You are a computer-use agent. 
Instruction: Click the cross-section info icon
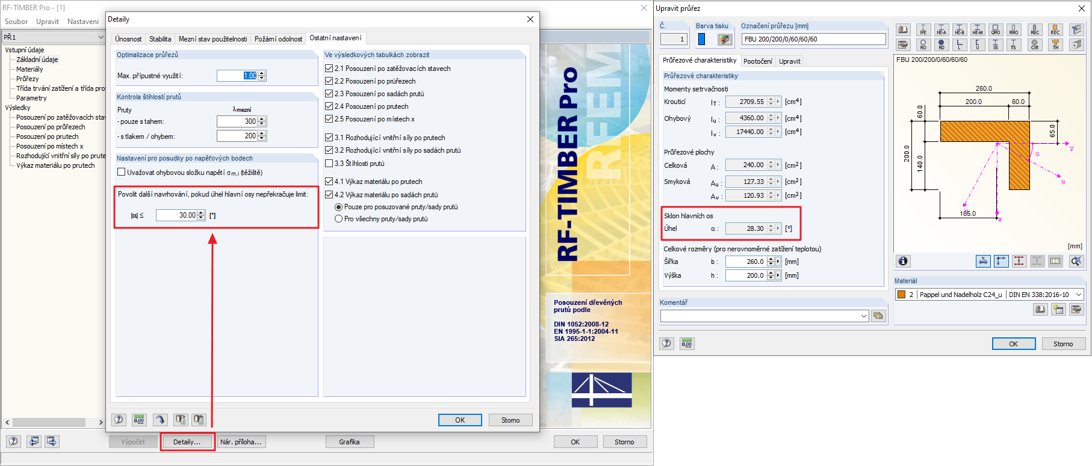coord(903,261)
